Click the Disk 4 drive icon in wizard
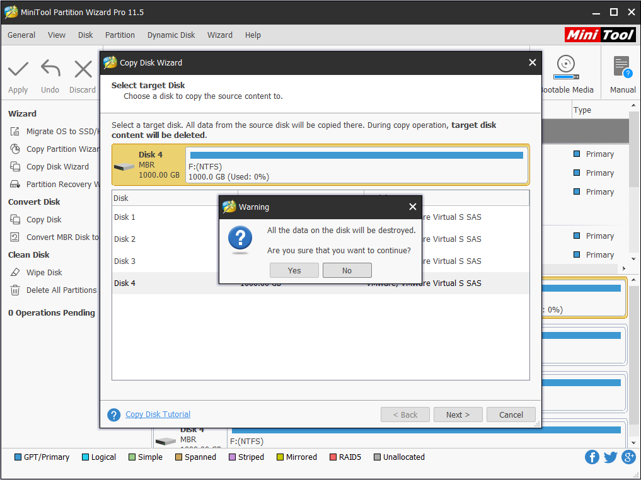This screenshot has width=641, height=480. click(124, 167)
